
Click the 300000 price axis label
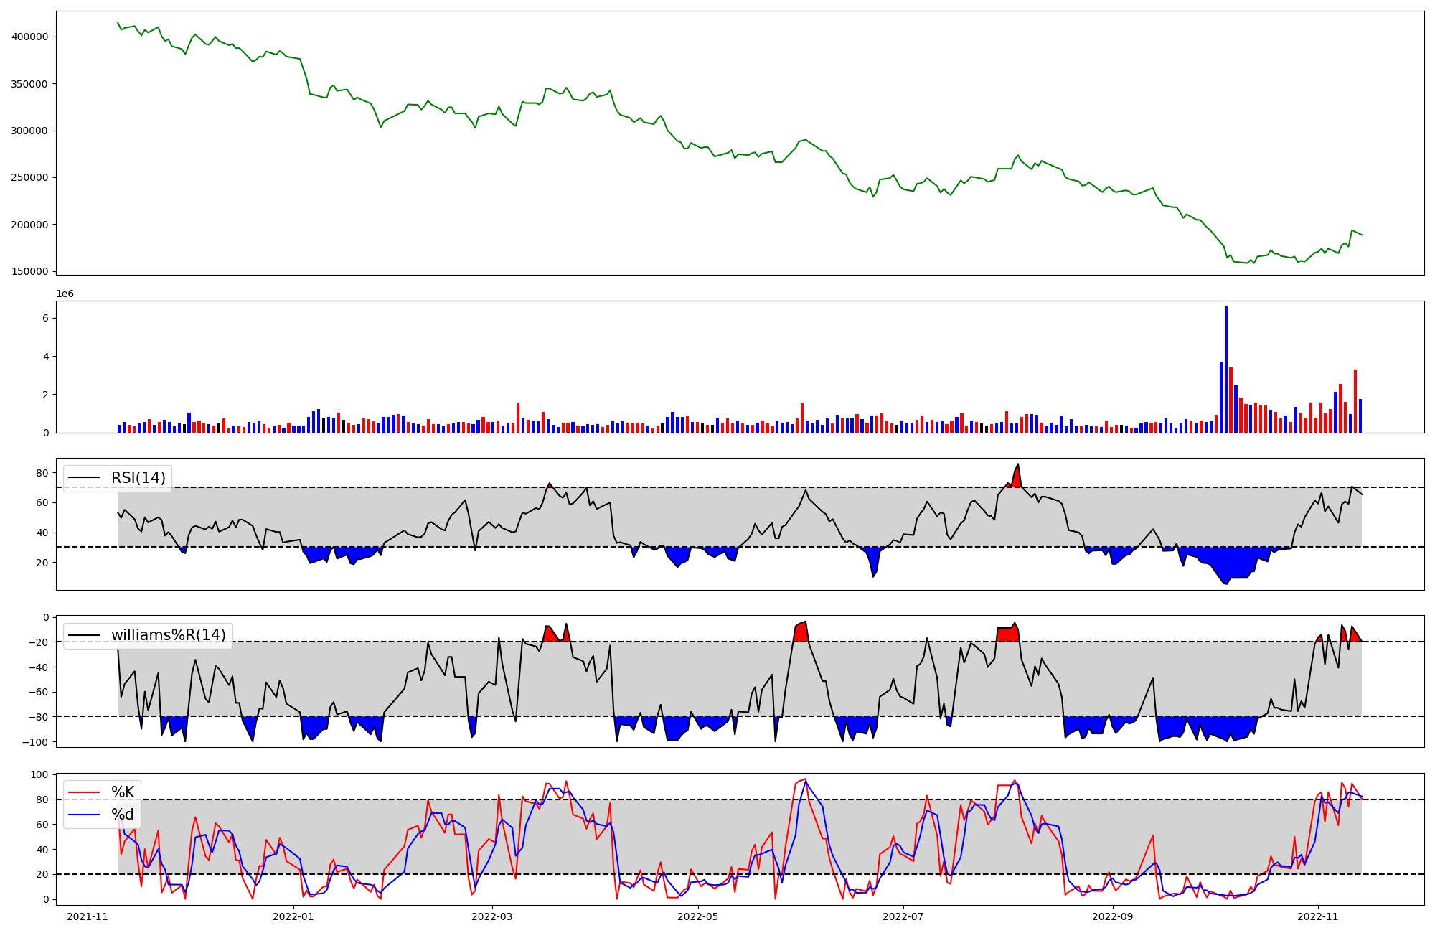(30, 131)
